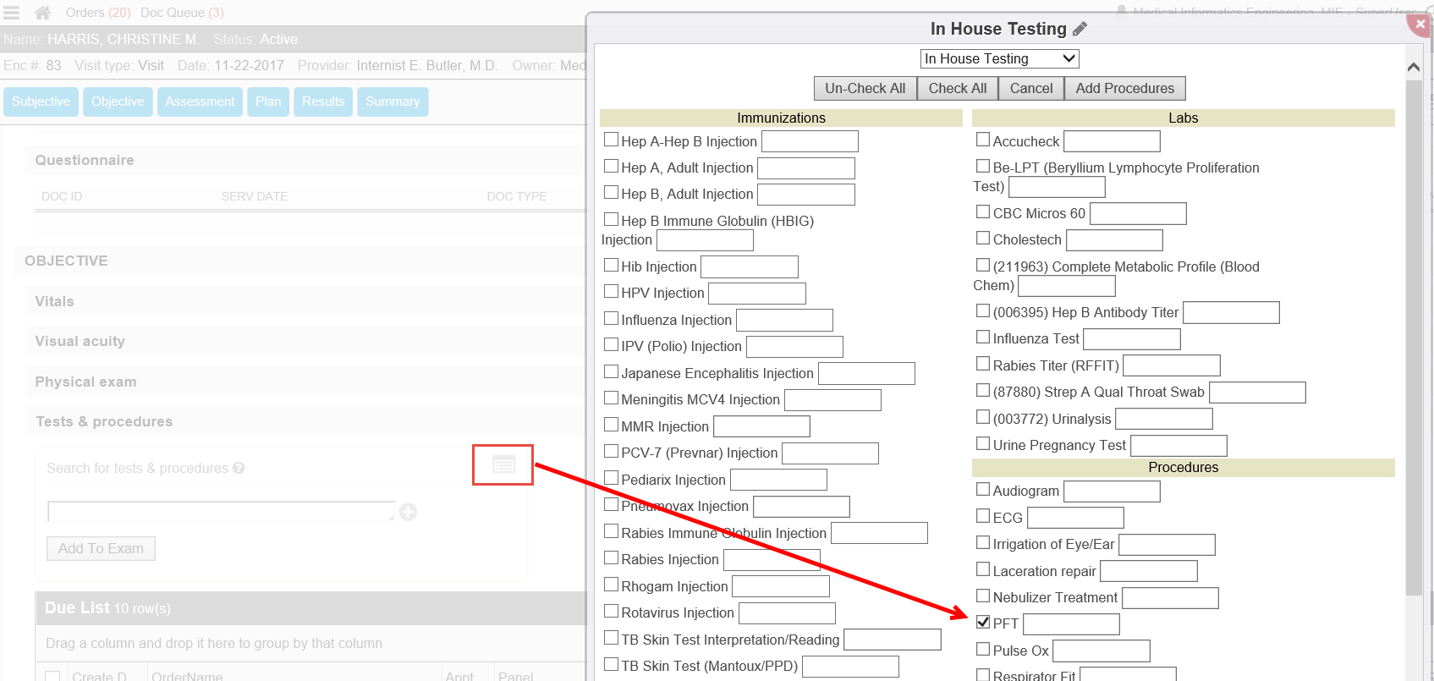Image resolution: width=1434 pixels, height=681 pixels.
Task: Uncheck the PFT procedure checkbox
Action: click(x=983, y=623)
